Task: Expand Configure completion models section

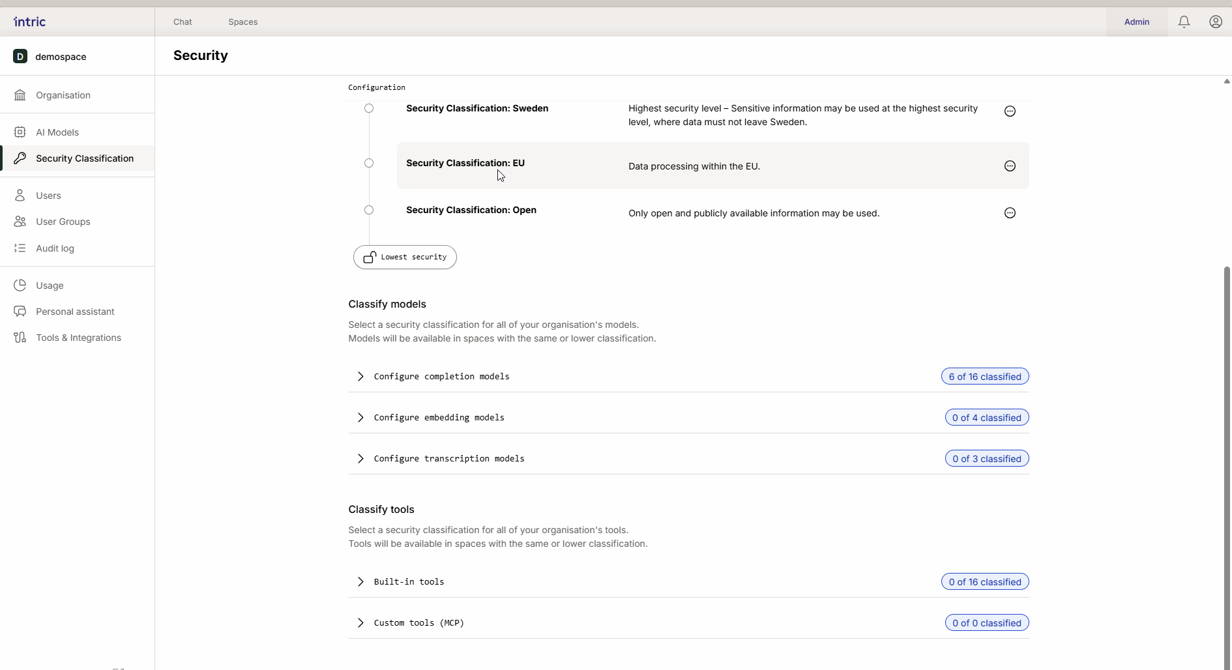Action: 441,377
